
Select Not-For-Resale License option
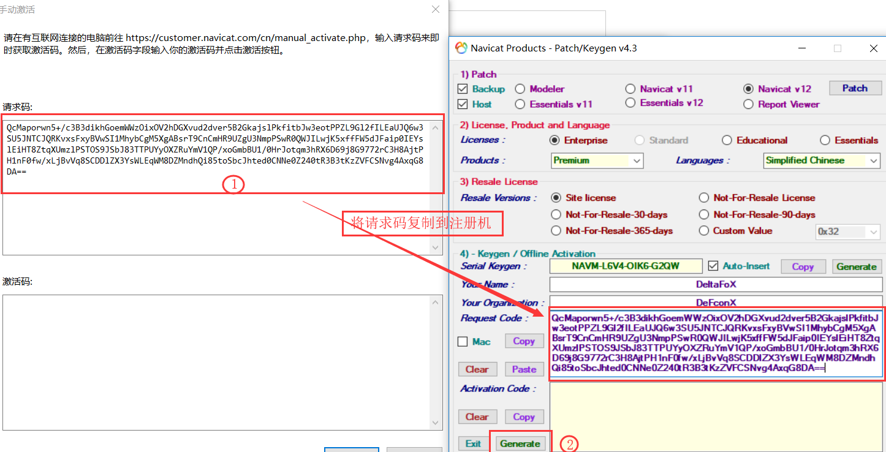click(704, 198)
